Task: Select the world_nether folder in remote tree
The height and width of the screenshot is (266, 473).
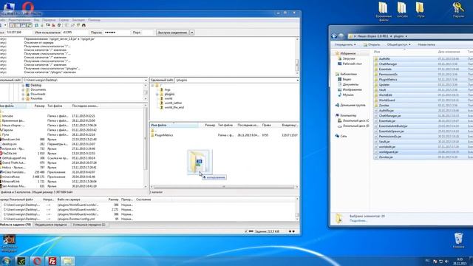Action: coord(173,103)
